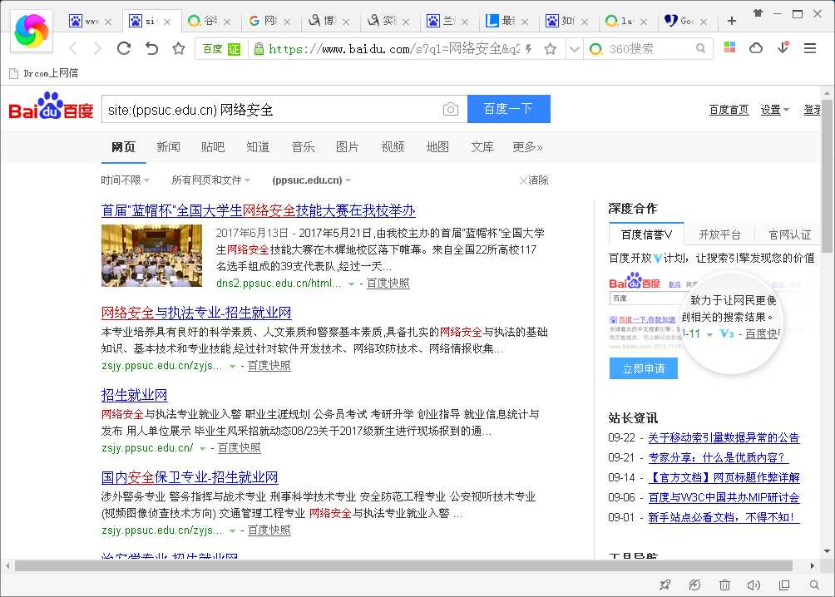Expand the (ppsuc.edu.cn) site filter
The width and height of the screenshot is (835, 597).
(312, 180)
